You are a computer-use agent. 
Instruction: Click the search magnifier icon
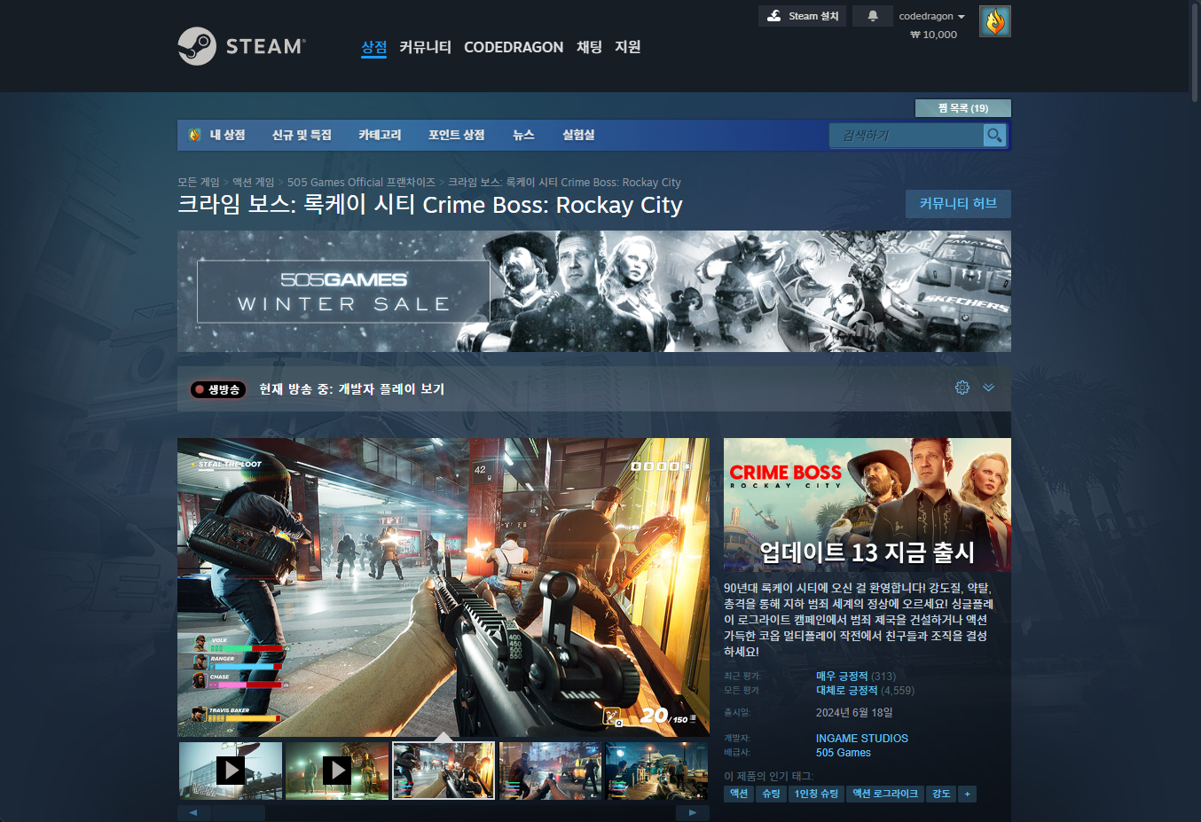pos(994,135)
